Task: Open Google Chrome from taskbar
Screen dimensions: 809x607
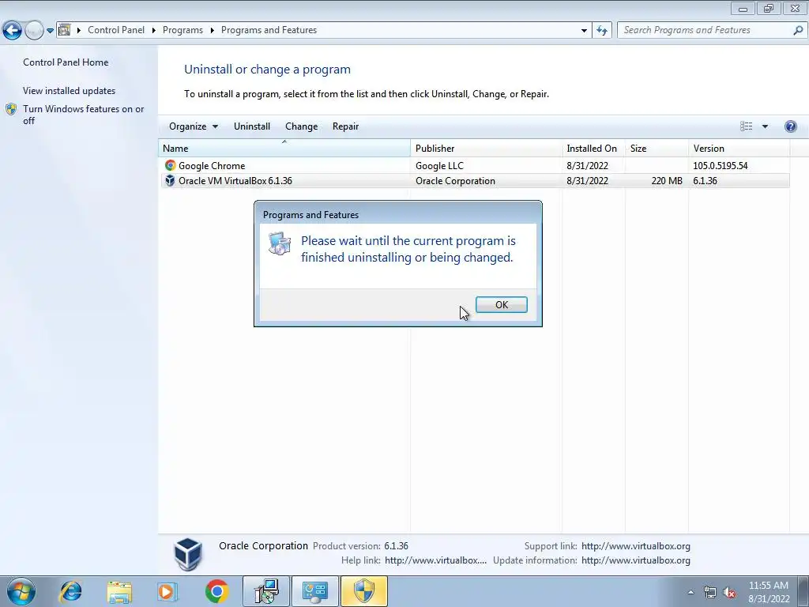Action: 216,591
